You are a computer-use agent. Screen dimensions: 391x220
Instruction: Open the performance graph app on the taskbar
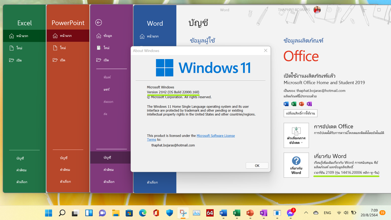click(x=196, y=213)
